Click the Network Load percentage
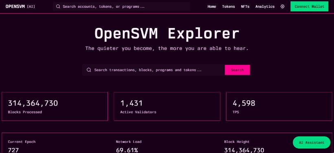 (127, 150)
